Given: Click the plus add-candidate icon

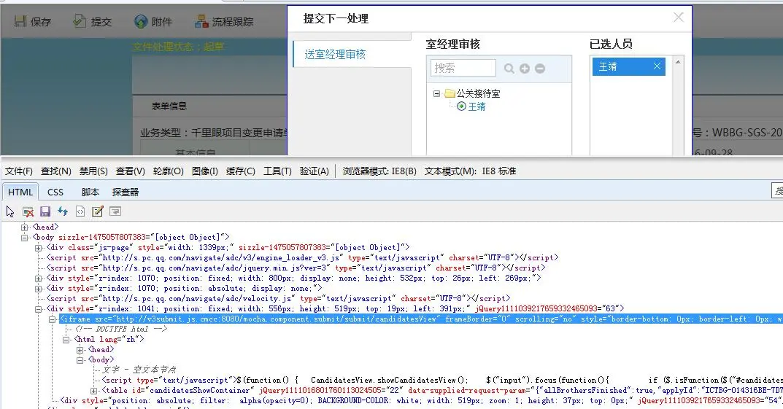Looking at the screenshot, I should click(525, 69).
